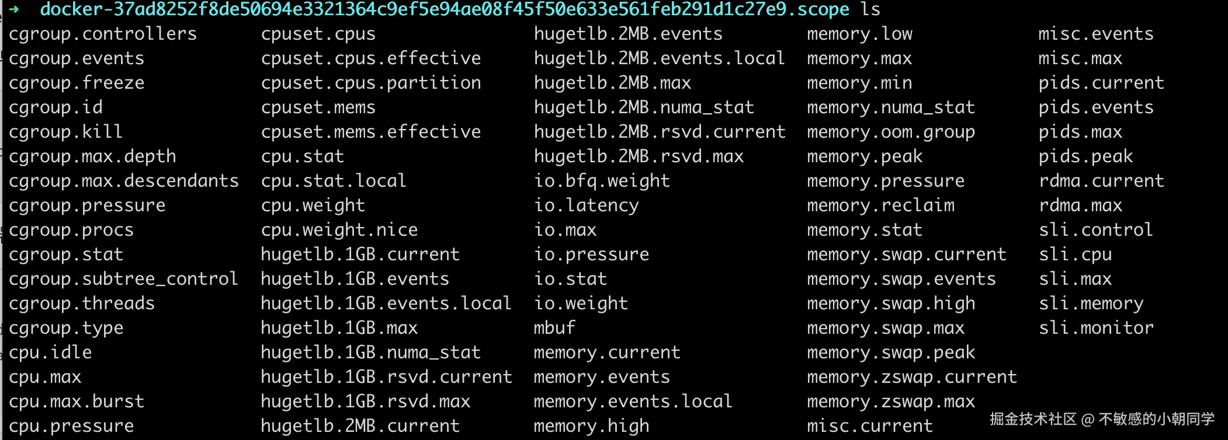The width and height of the screenshot is (1228, 440).
Task: Select the sli.monitor file
Action: pos(1096,328)
